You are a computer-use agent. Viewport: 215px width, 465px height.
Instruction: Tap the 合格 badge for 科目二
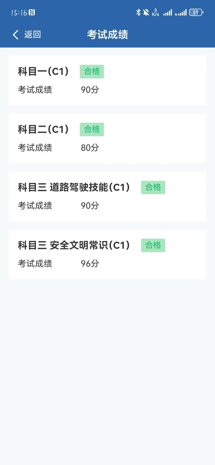click(x=92, y=129)
